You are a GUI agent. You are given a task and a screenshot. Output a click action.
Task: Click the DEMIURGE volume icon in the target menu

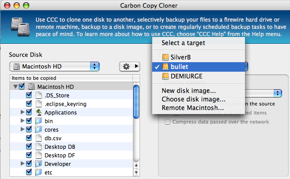pos(165,76)
